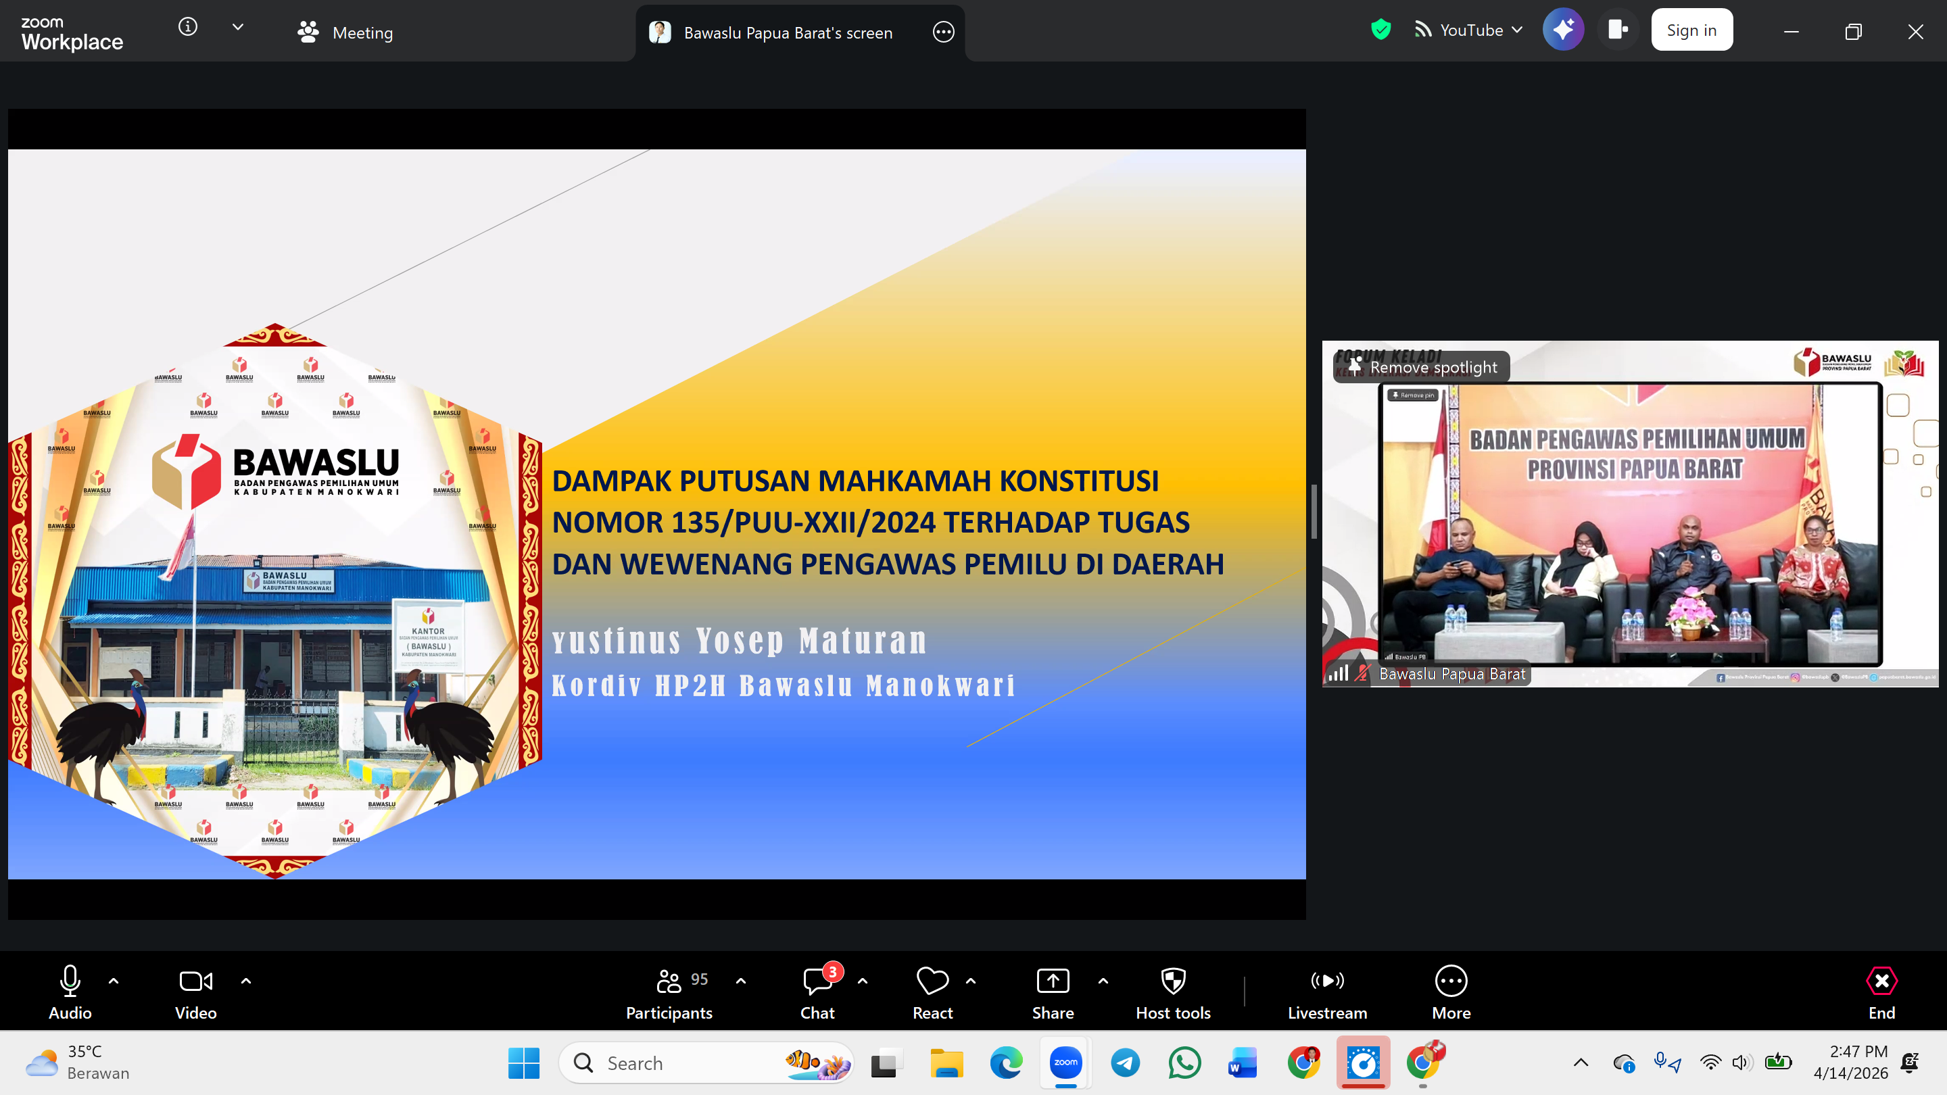
Task: Open the More options menu
Action: pyautogui.click(x=1451, y=990)
